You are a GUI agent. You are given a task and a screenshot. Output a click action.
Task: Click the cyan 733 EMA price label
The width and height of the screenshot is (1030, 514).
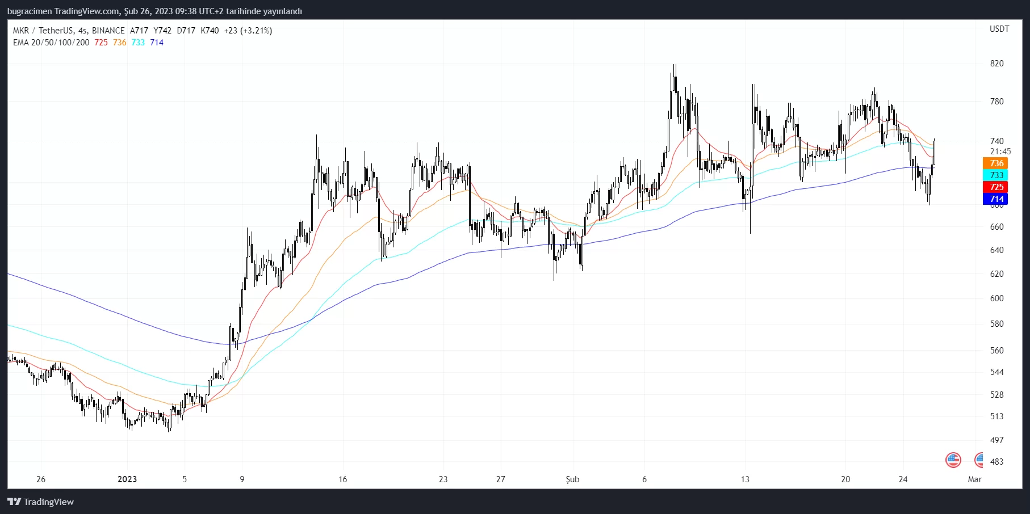click(995, 175)
